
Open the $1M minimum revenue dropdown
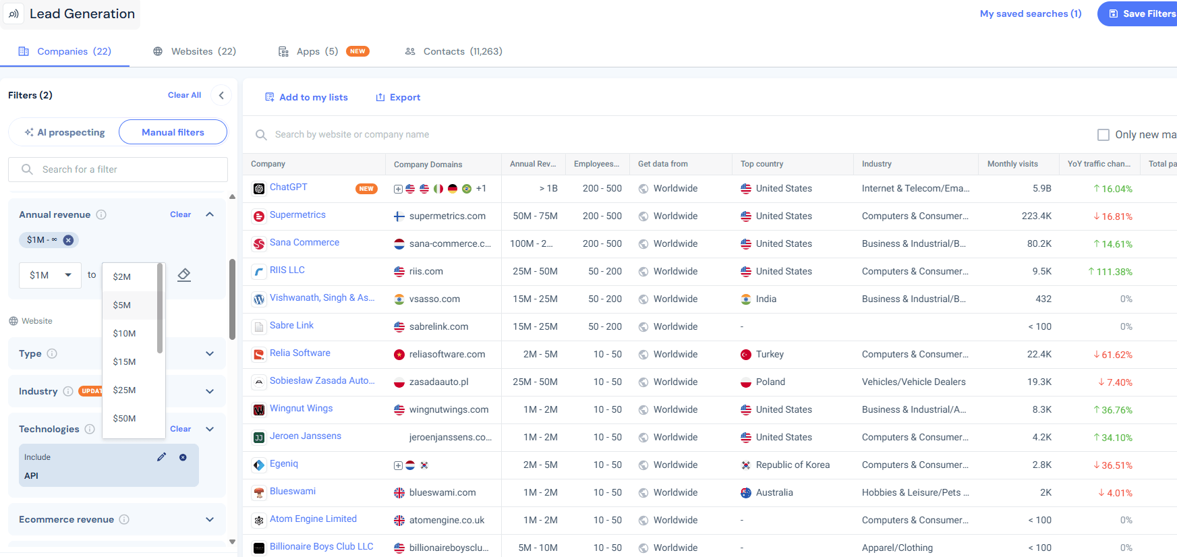51,275
